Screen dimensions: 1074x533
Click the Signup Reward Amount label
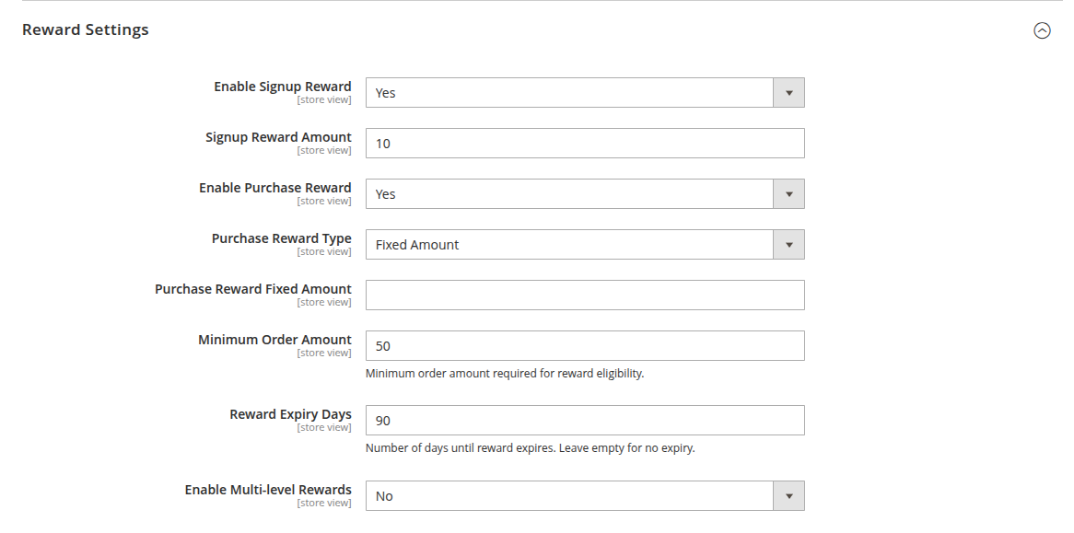click(x=278, y=137)
